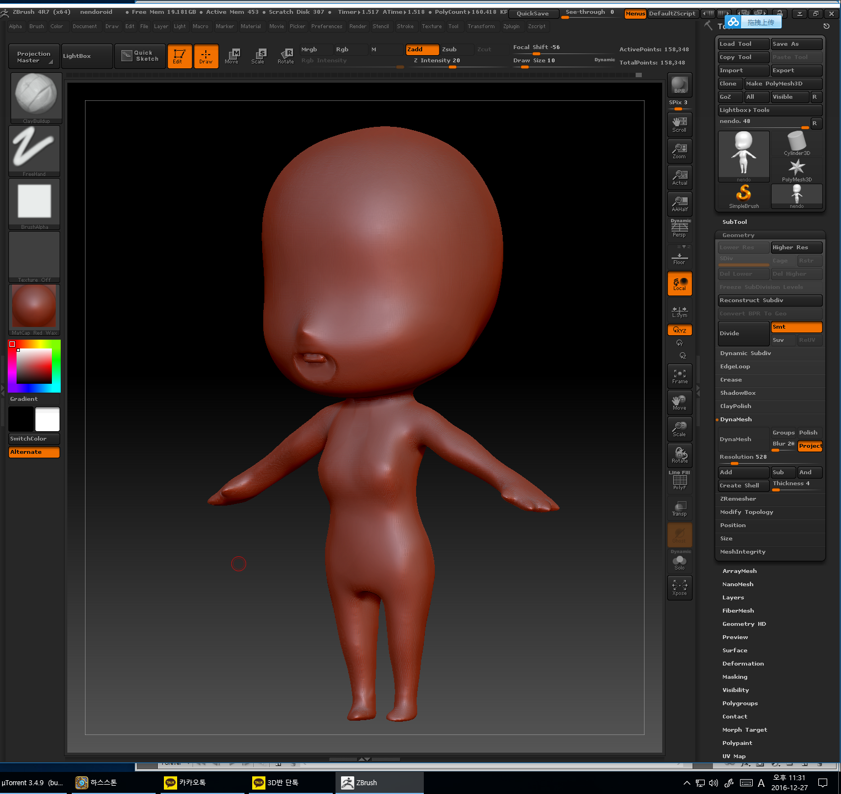Screen dimensions: 841x794
Task: Enable Zsub sculpting mode
Action: point(456,50)
